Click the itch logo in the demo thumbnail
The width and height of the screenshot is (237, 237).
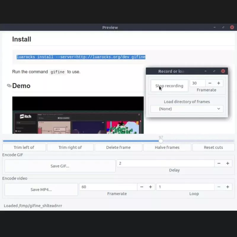click(x=25, y=117)
